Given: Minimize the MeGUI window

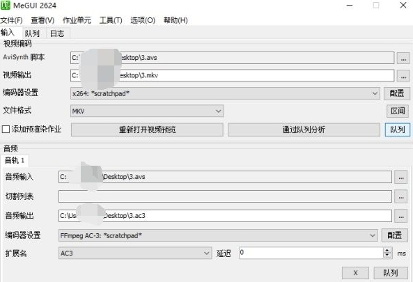Looking at the screenshot, I should (350, 6).
